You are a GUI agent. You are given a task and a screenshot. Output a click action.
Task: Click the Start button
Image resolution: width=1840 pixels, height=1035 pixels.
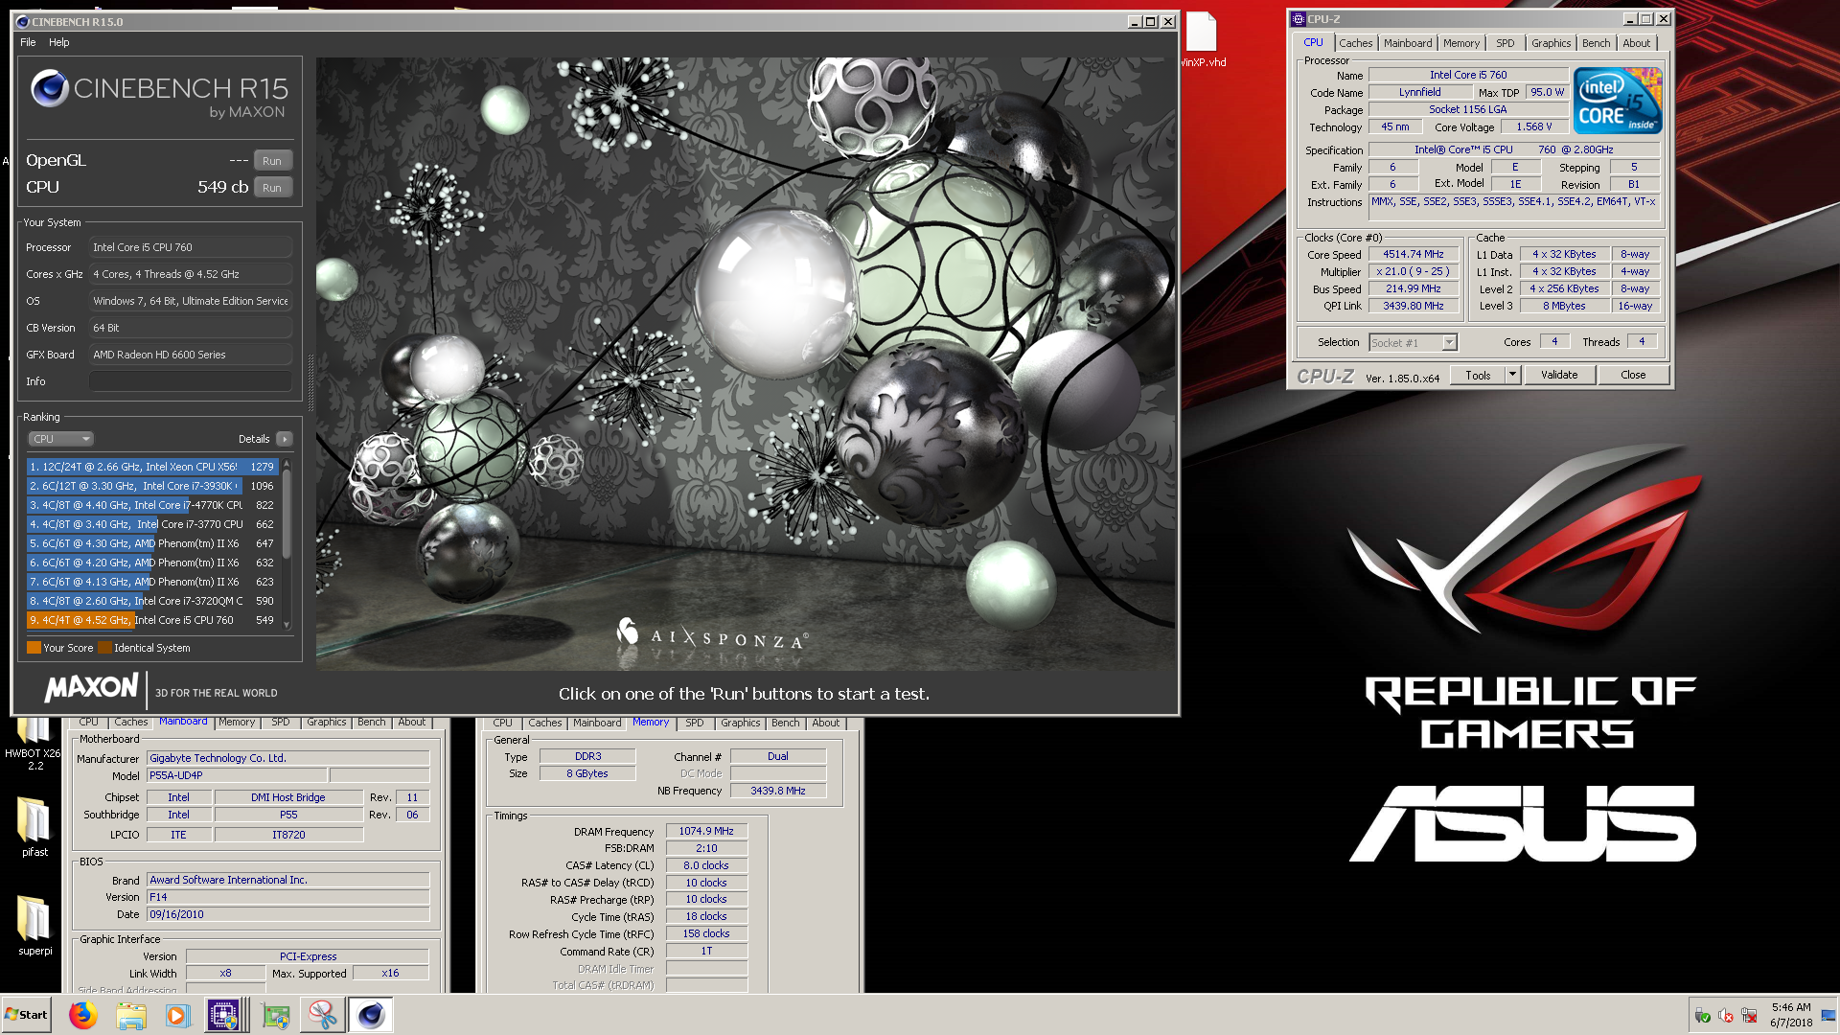tap(27, 1015)
